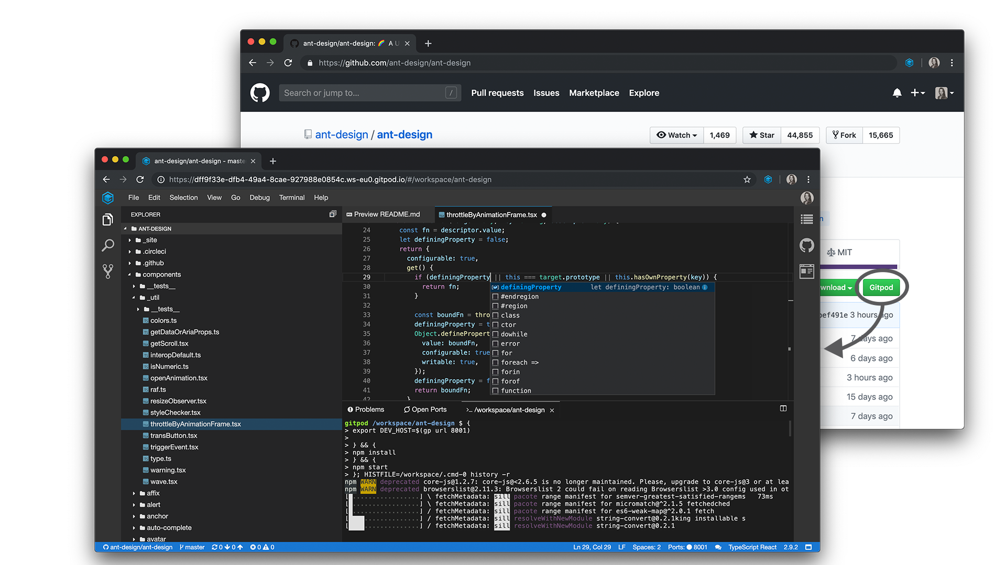
Task: Click Gitpod extension icon in GitHub browser window
Action: (910, 63)
